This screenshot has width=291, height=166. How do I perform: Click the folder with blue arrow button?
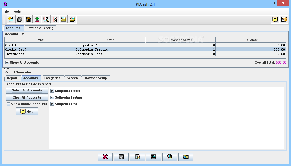click(x=186, y=157)
